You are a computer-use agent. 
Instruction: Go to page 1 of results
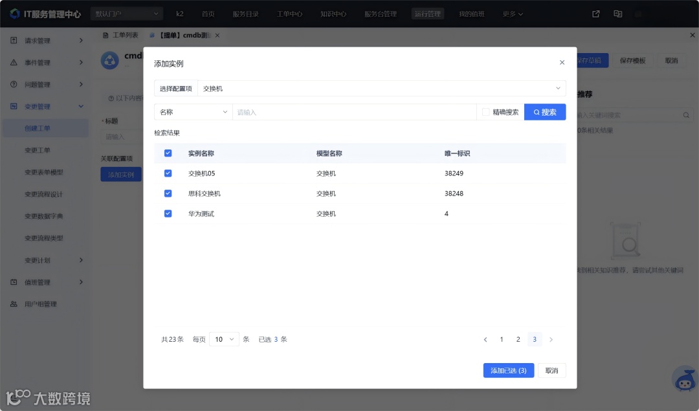pyautogui.click(x=502, y=340)
